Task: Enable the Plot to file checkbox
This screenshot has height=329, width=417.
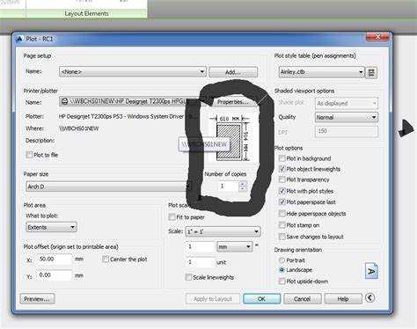Action: pyautogui.click(x=29, y=155)
